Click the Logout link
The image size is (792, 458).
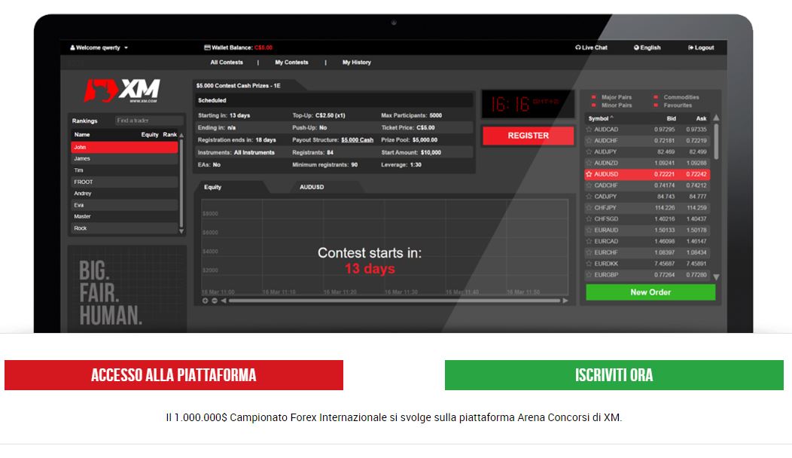coord(701,47)
